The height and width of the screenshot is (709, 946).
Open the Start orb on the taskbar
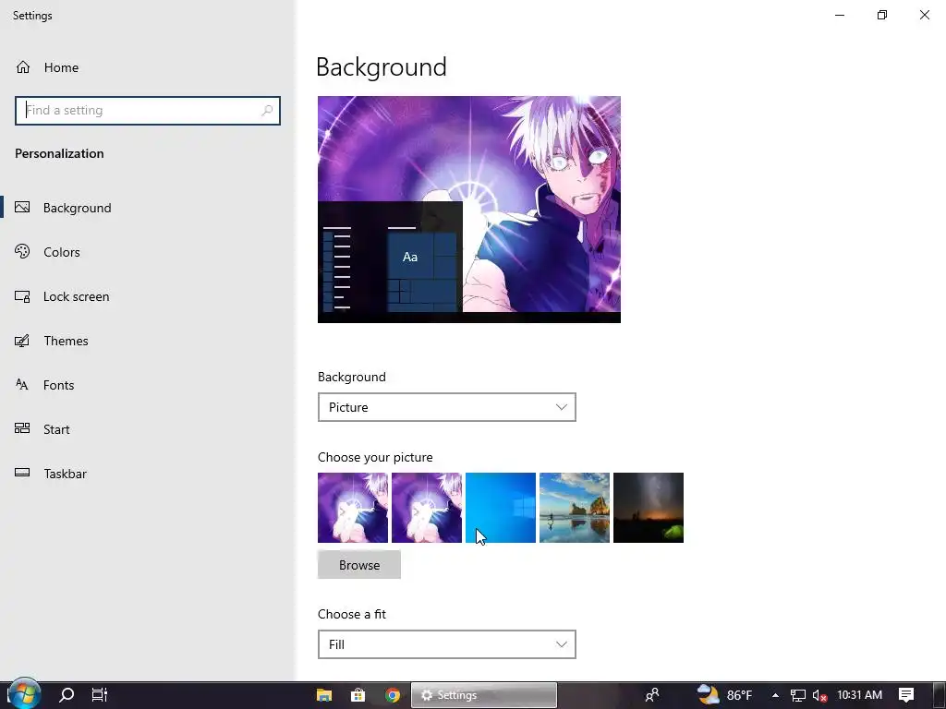coord(24,694)
